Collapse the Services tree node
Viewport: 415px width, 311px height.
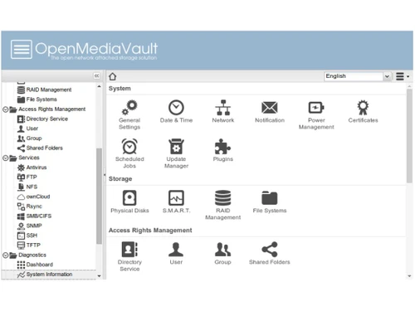[5, 158]
